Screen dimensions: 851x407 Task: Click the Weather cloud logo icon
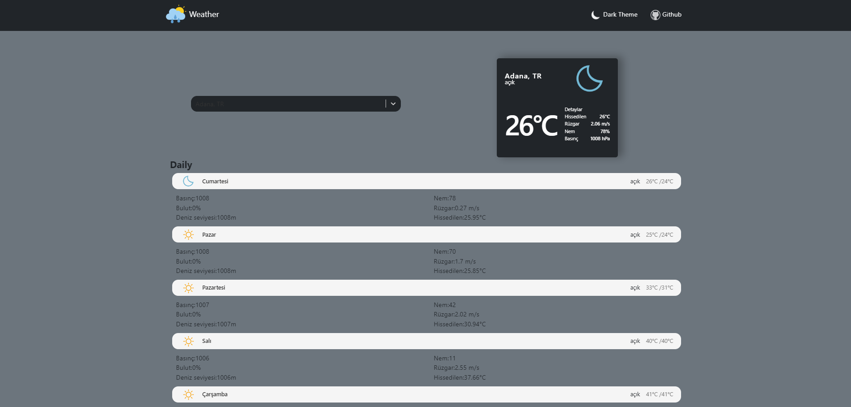(x=176, y=14)
